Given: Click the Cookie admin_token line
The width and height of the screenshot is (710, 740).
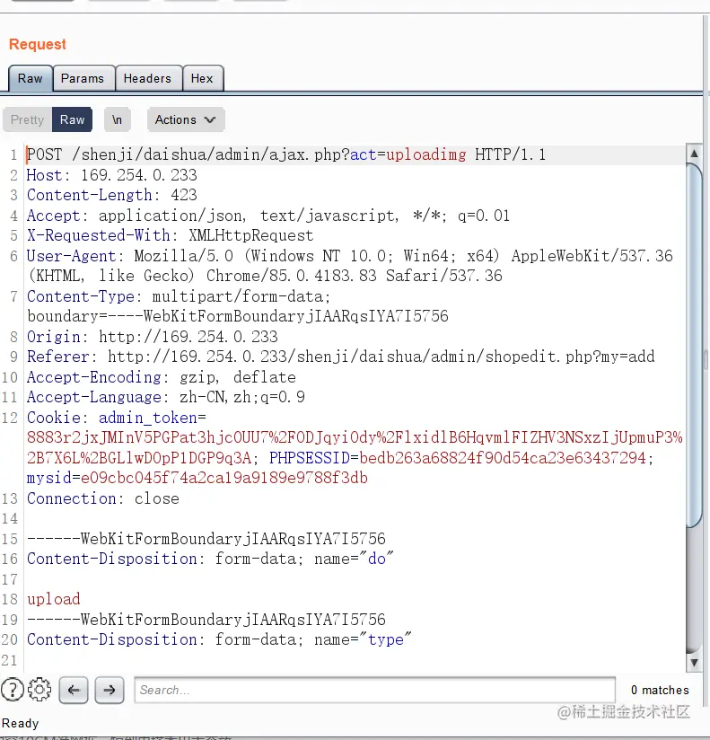Looking at the screenshot, I should pos(116,418).
